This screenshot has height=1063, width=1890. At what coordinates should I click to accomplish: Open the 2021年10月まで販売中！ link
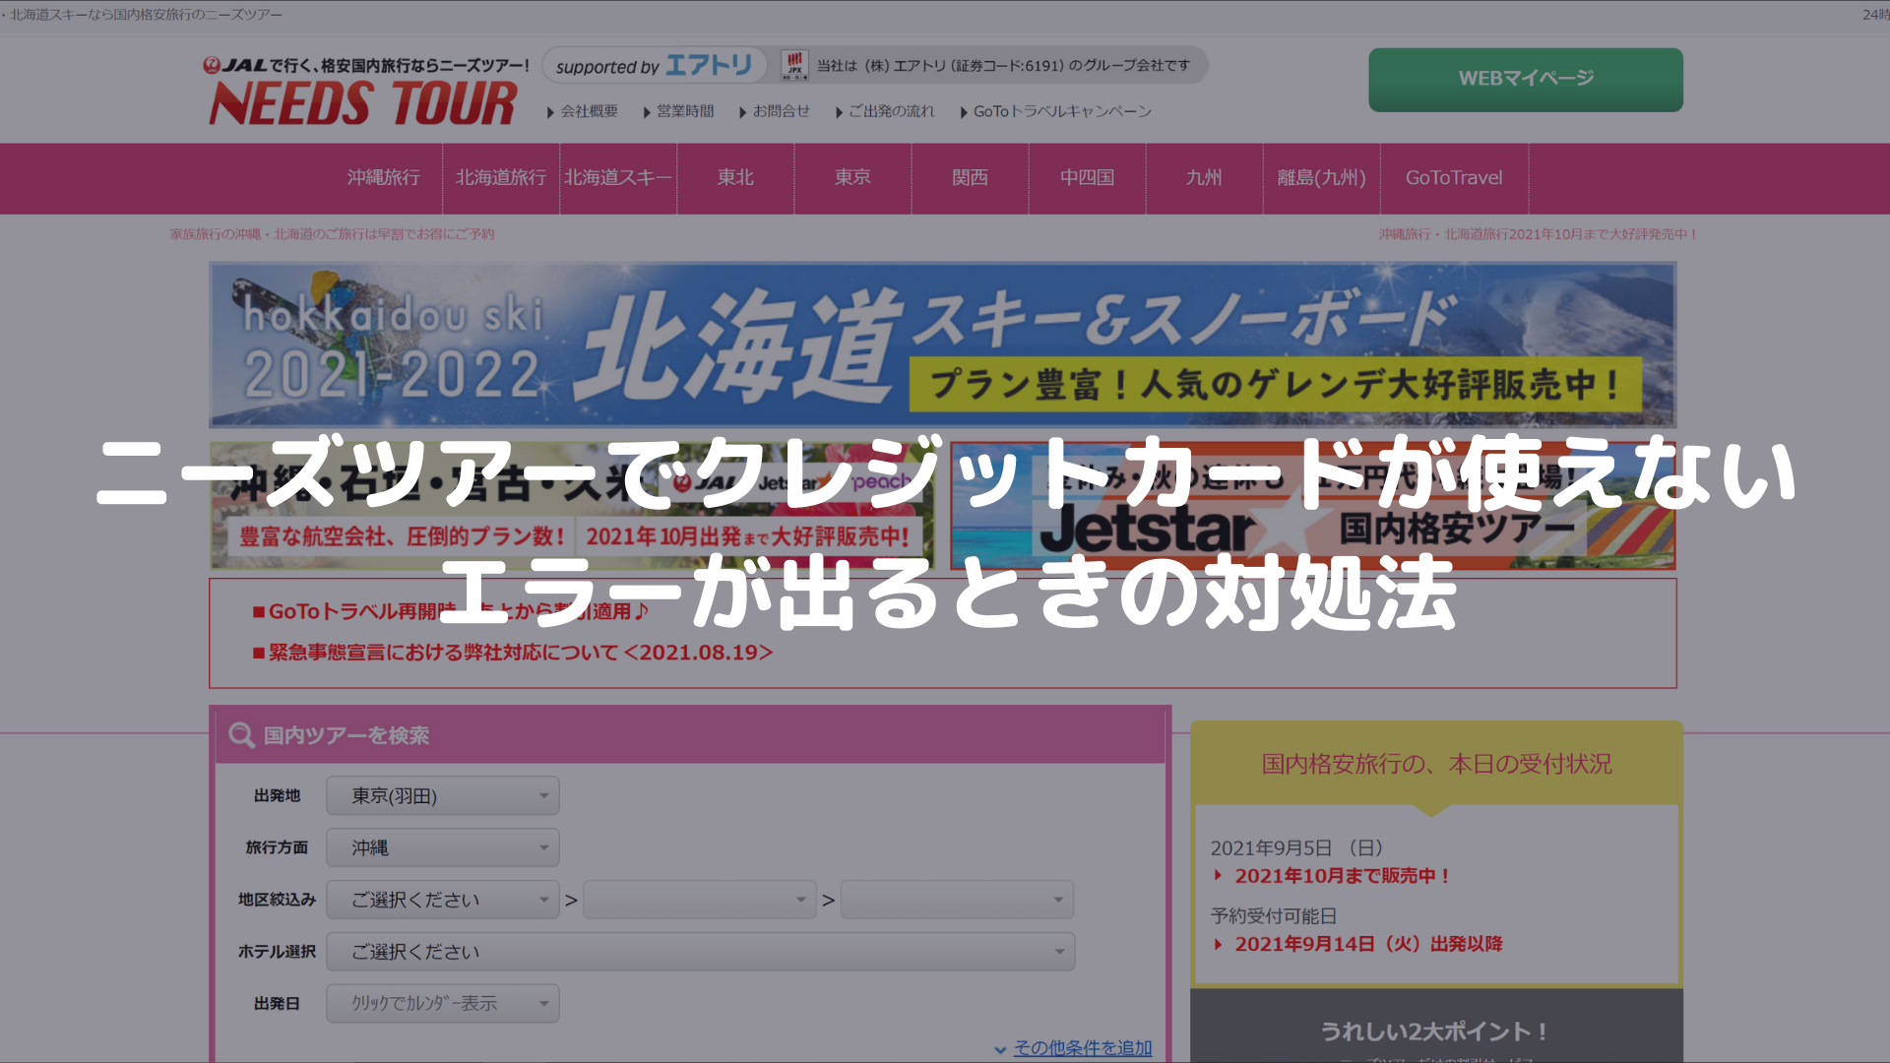[x=1343, y=876]
